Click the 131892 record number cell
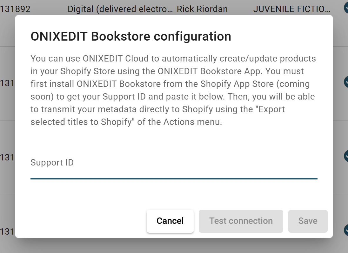The height and width of the screenshot is (253, 348). (15, 9)
